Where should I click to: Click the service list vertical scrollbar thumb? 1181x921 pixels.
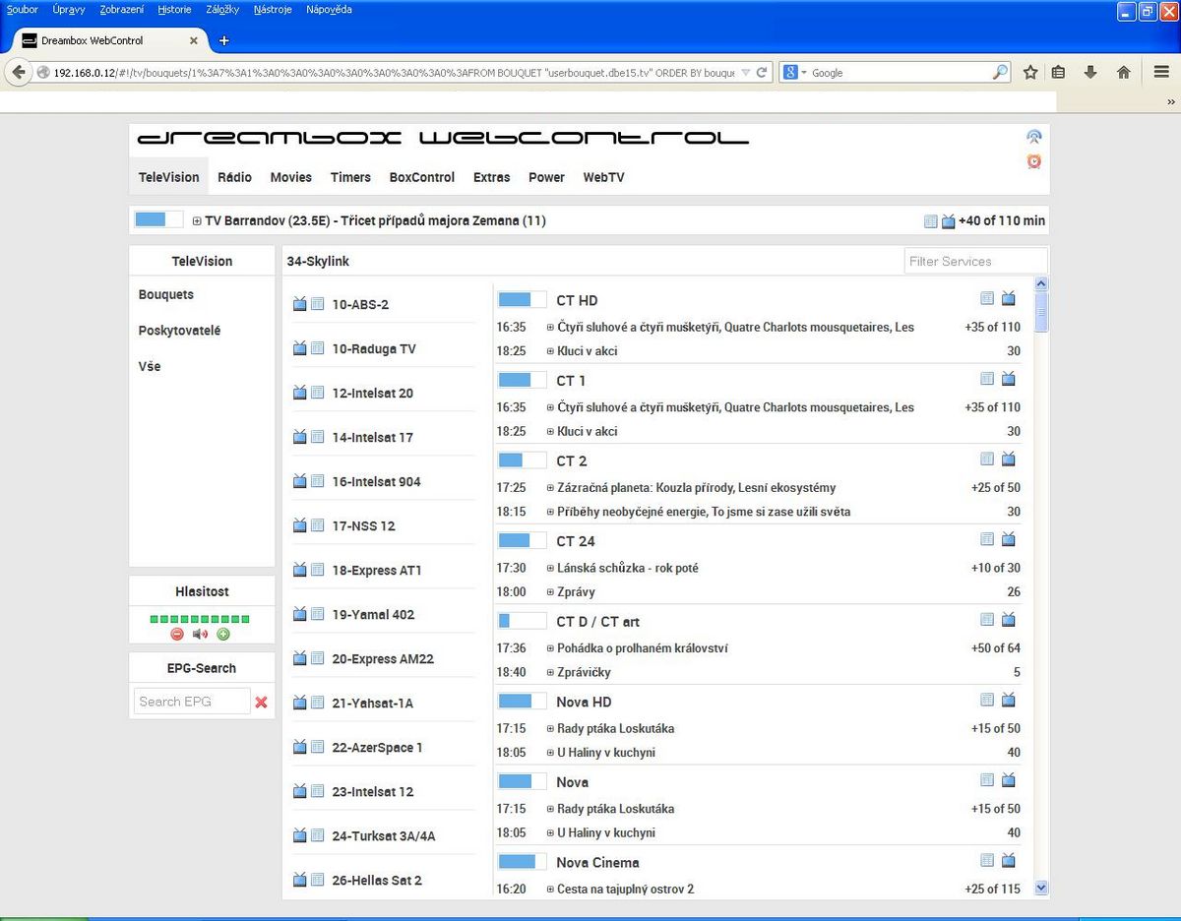click(1042, 313)
